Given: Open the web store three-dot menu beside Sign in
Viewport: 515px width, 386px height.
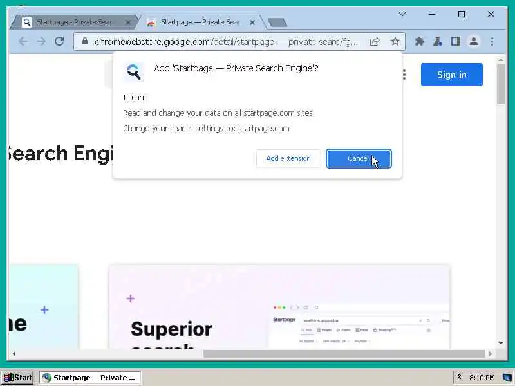Looking at the screenshot, I should pos(404,75).
